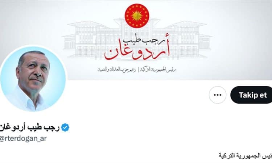Click the display name رجب طيب أردوغان

[30, 127]
